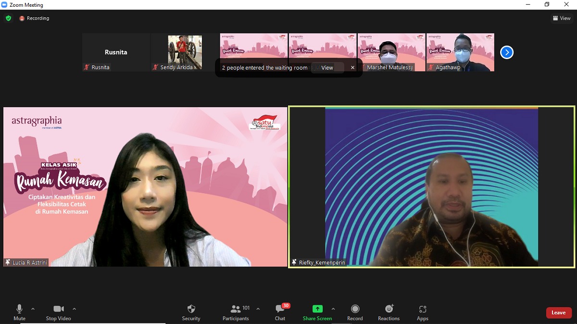Click the Riefky_Kemenperin name label
The height and width of the screenshot is (324, 577).
[x=322, y=262]
